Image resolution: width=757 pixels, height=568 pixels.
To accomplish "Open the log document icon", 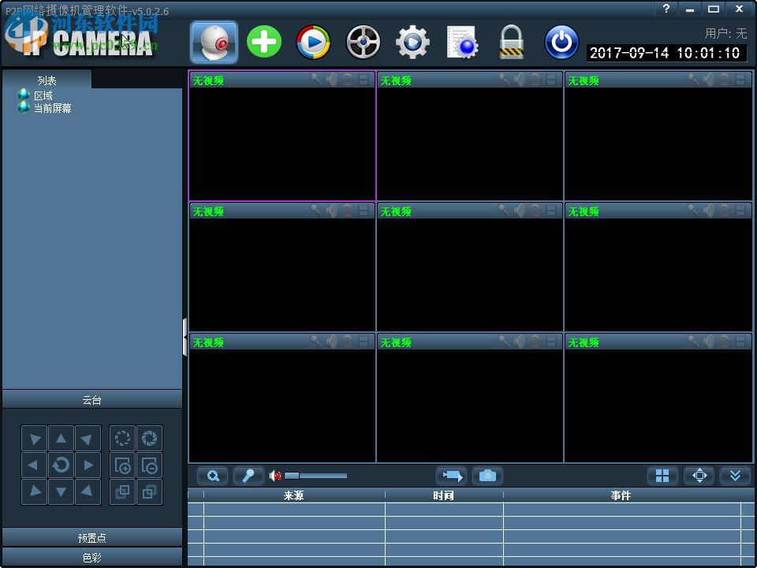I will pos(462,42).
